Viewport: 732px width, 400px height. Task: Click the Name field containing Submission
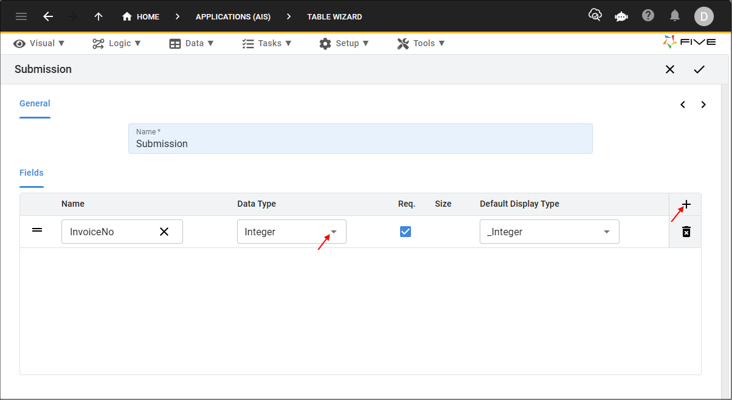click(360, 143)
